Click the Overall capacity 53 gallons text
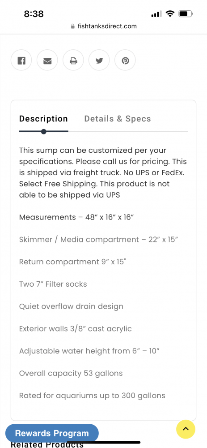The height and width of the screenshot is (448, 207). click(x=71, y=373)
